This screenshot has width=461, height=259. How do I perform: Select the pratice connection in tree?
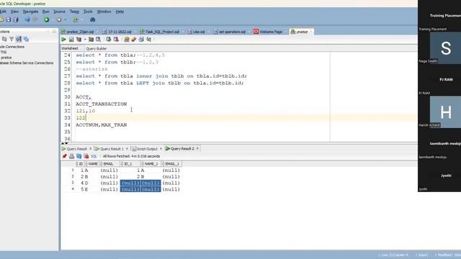(6, 58)
